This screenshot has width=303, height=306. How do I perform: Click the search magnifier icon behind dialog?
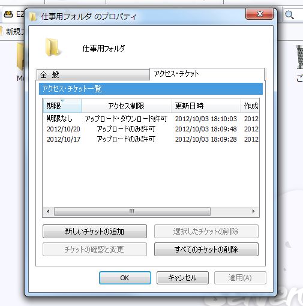pos(289,15)
